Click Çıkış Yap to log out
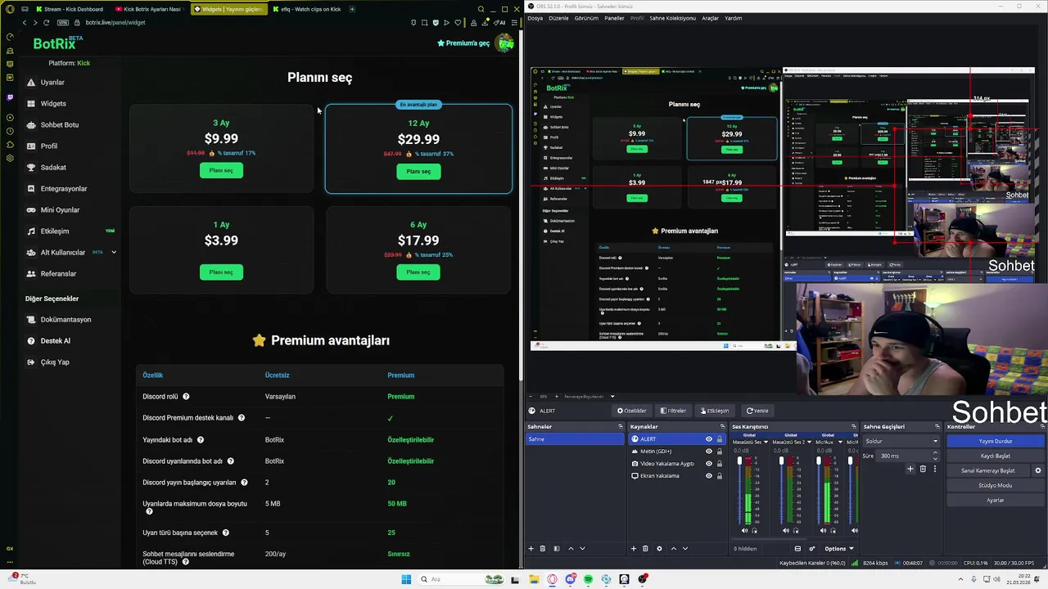1048x589 pixels. coord(55,362)
